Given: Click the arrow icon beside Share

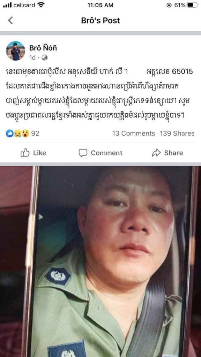Looking at the screenshot, I should coord(156,153).
